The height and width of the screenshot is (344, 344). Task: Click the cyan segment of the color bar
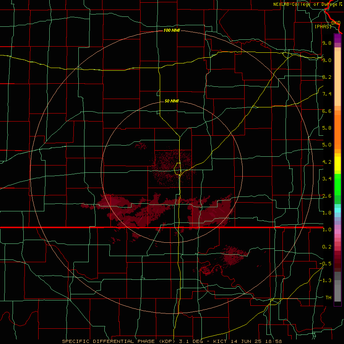338,210
